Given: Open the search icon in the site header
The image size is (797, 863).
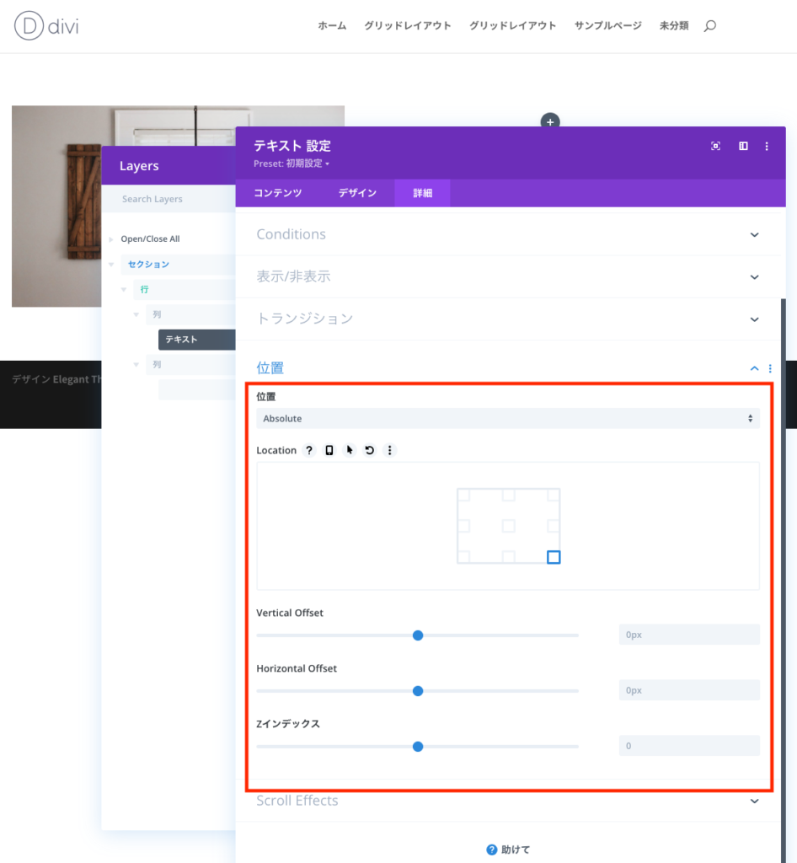Looking at the screenshot, I should [x=709, y=26].
